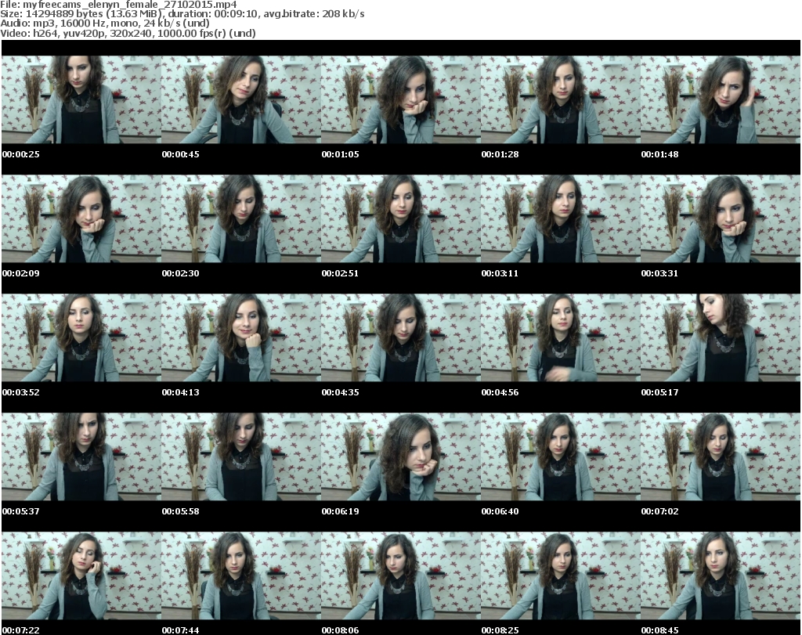This screenshot has width=802, height=635.
Task: Select the thumbnail frame at 00:06:19
Action: point(401,456)
